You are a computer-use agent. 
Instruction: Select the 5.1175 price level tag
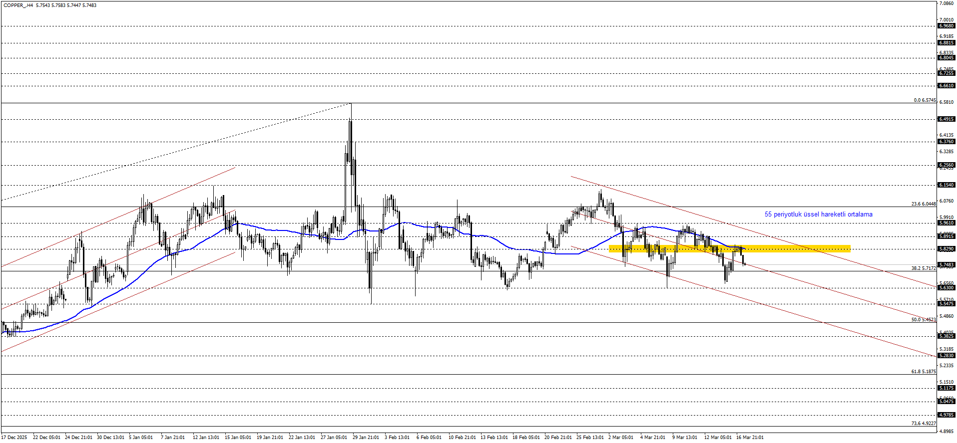coord(946,388)
